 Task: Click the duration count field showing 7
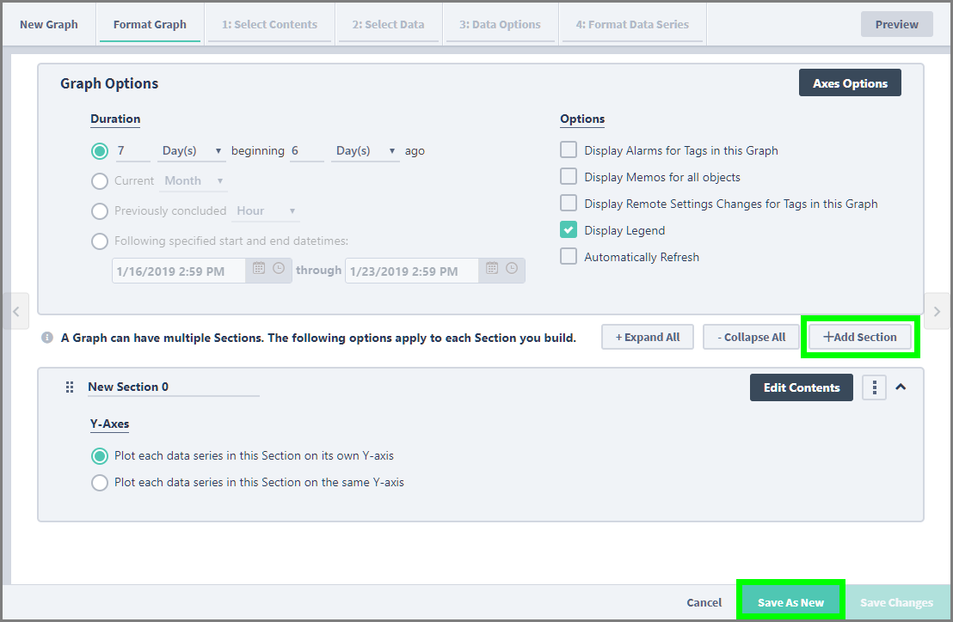[133, 150]
